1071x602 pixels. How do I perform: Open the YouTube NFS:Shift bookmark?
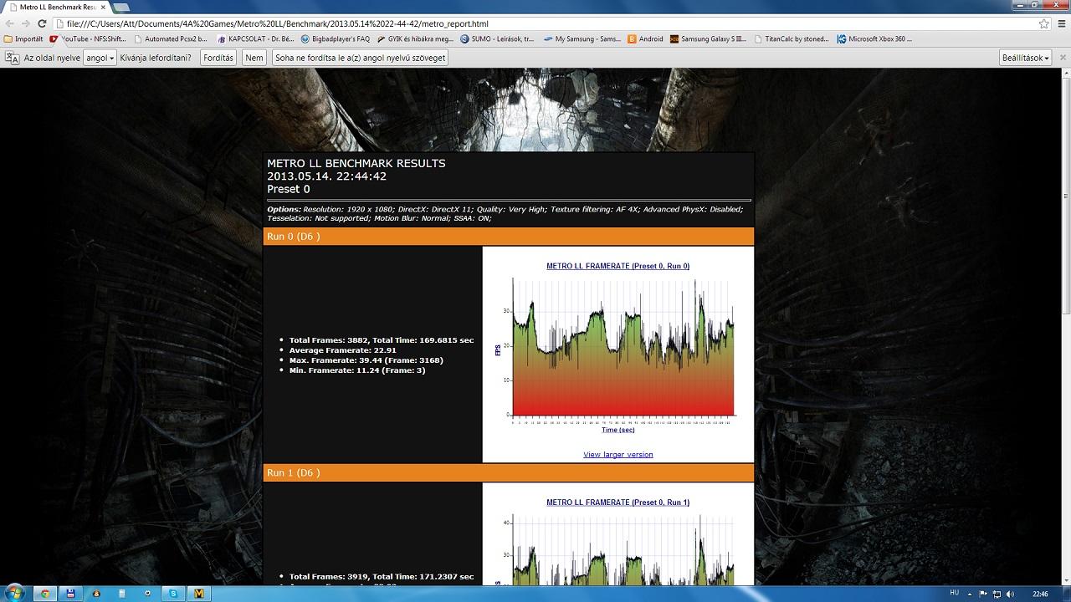click(x=88, y=38)
